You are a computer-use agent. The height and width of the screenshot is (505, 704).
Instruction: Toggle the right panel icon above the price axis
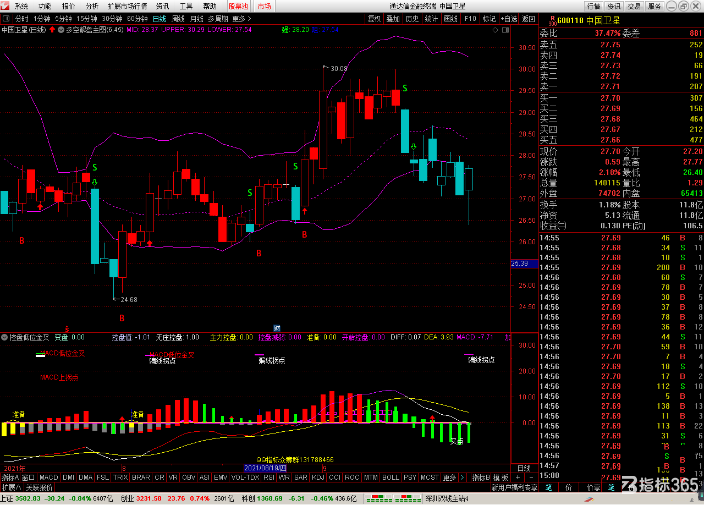click(x=505, y=30)
